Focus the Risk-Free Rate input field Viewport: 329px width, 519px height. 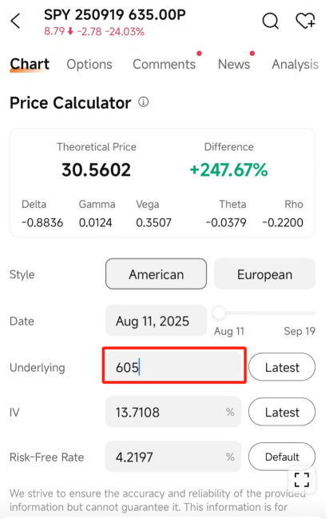173,457
